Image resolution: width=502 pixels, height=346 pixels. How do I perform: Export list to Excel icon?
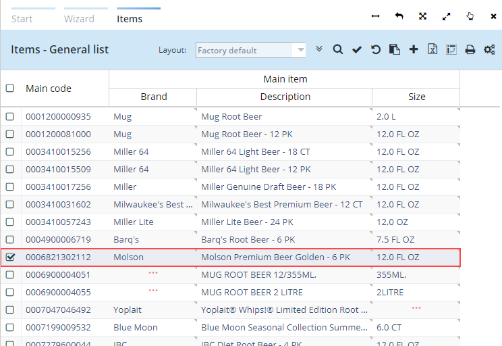tap(433, 49)
